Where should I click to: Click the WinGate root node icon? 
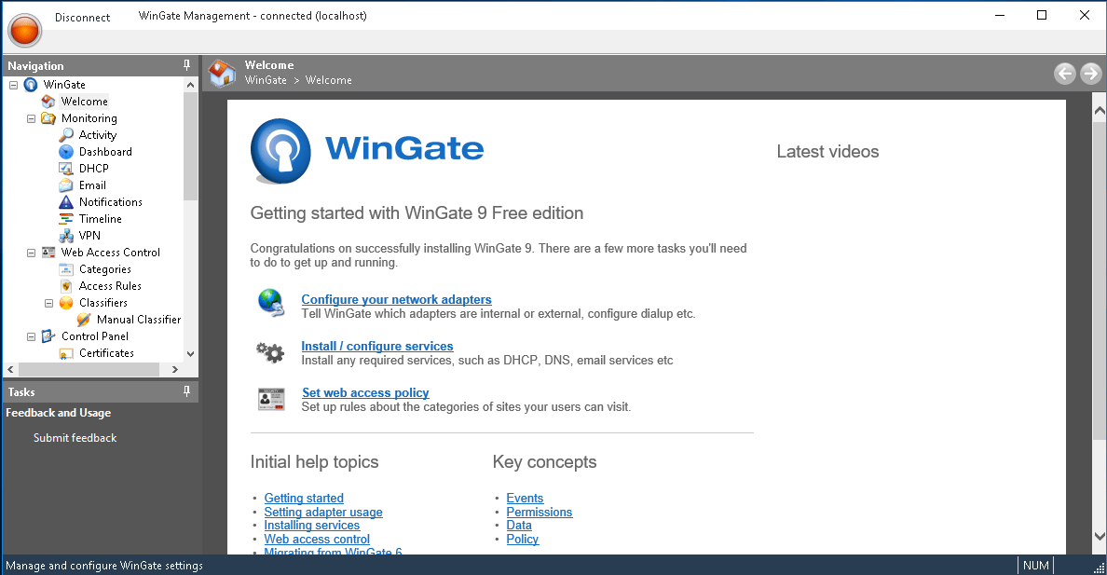(x=31, y=85)
